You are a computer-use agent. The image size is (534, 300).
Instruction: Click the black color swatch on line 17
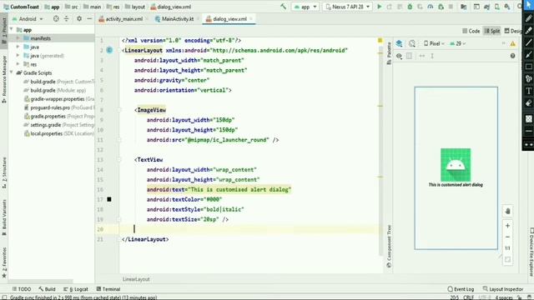109,199
